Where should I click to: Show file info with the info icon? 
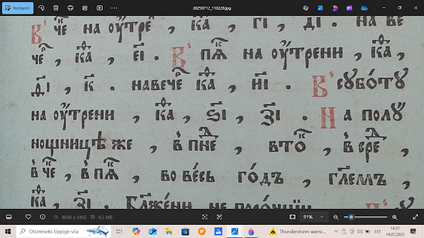[42, 217]
